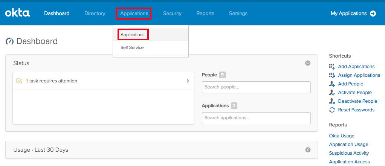This screenshot has height=166, width=385.
Task: Open the Settings nav menu
Action: [238, 14]
